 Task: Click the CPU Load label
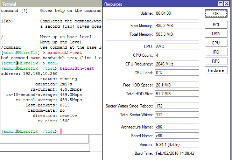[x=143, y=73]
